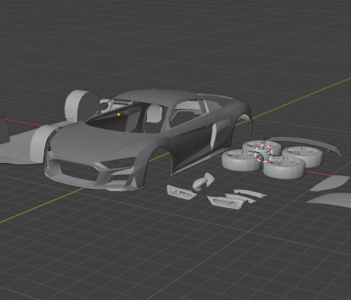
Task: Click the steering wheel inside the cabin
Action: [105, 106]
